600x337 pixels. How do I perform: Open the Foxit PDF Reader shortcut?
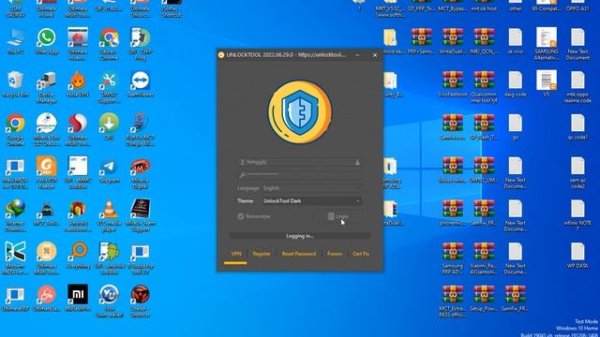47,172
